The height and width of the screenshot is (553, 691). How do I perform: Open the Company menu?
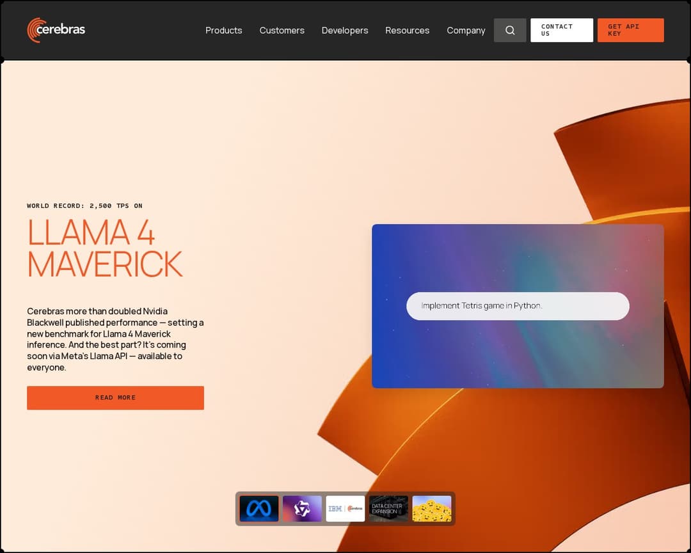[x=466, y=31]
